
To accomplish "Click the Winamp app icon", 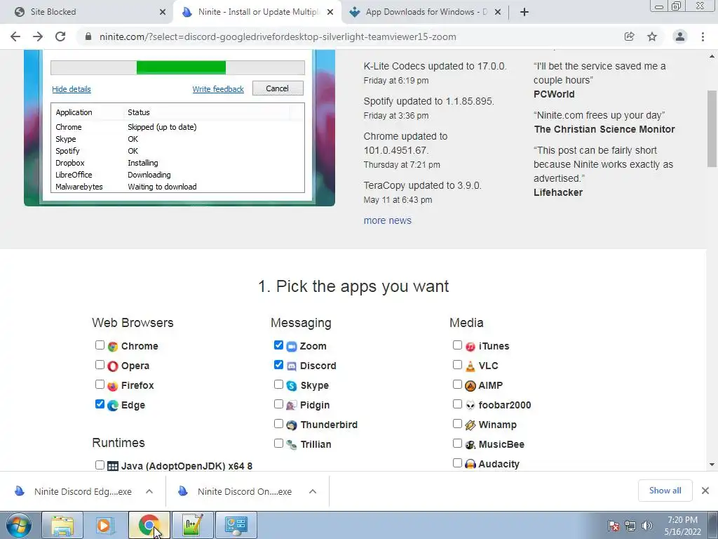I will pyautogui.click(x=470, y=425).
